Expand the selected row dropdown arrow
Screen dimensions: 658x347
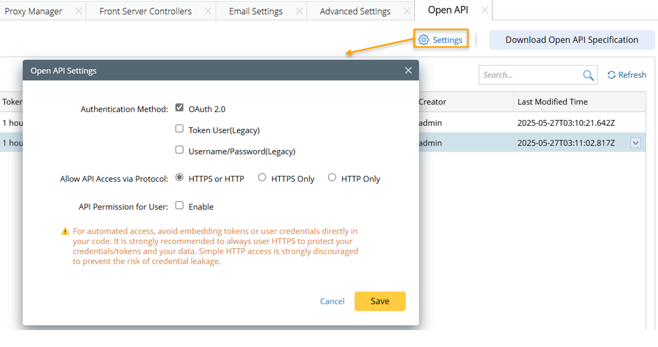[x=635, y=143]
